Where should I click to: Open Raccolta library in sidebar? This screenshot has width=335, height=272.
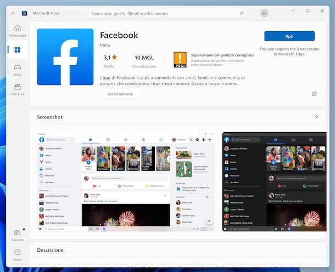(x=18, y=235)
